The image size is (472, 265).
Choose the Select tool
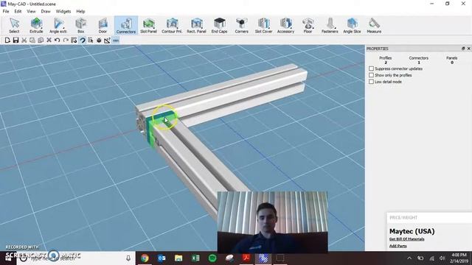14,25
